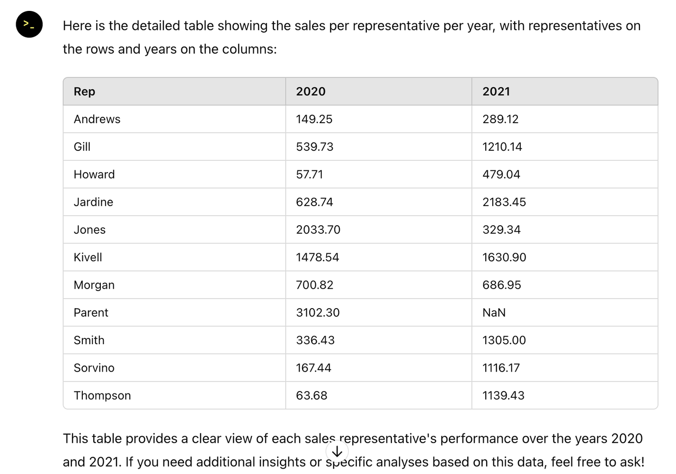Click Gill's 2020 value 539.73
This screenshot has width=676, height=474.
pos(314,147)
